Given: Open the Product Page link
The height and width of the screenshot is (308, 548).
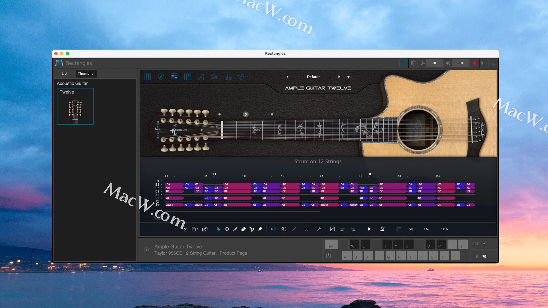Looking at the screenshot, I should tap(233, 253).
